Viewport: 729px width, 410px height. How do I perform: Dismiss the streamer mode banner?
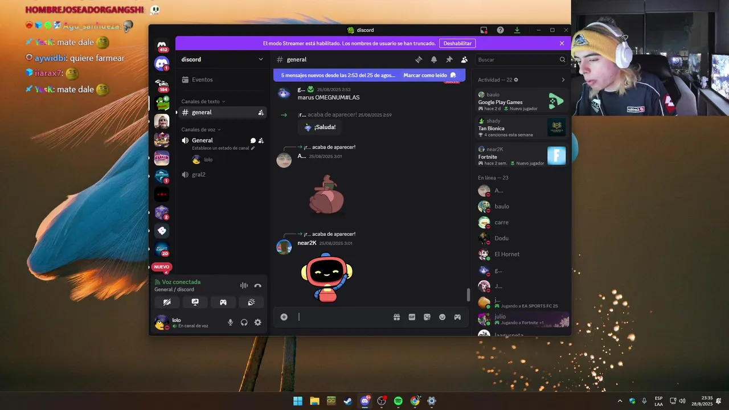coord(562,43)
